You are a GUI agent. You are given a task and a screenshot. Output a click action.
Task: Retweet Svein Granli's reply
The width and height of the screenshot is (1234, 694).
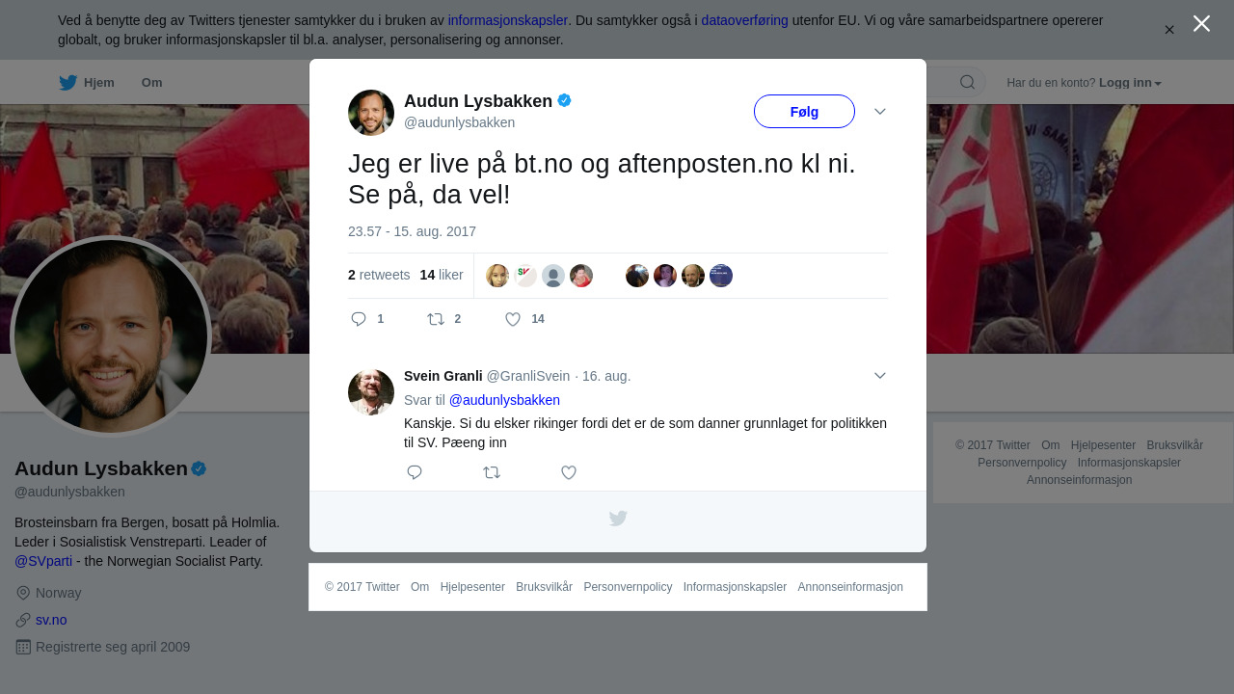492,472
